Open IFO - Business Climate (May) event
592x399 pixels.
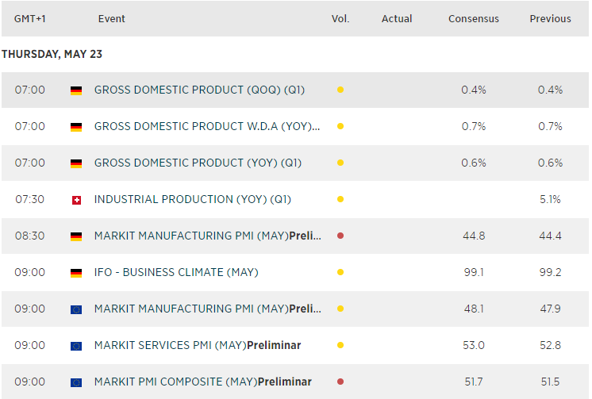point(176,273)
